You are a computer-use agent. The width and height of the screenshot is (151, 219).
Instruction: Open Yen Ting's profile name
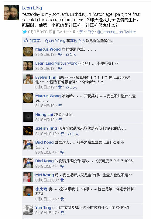[43, 208]
